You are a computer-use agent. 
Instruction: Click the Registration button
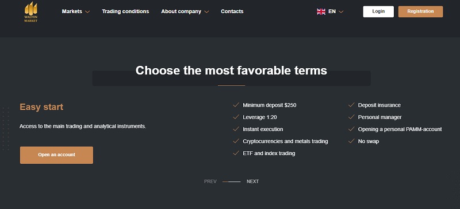(x=420, y=11)
